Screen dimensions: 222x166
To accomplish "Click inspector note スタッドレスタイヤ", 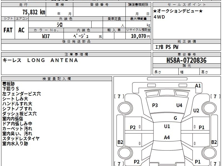I will (21, 139).
